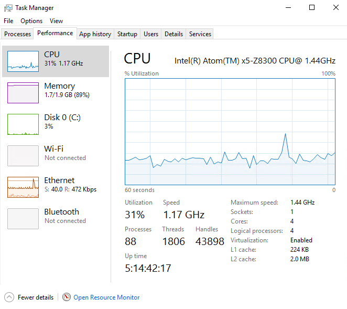Screen dimensions: 347x309
Task: Go to the Startup tab
Action: point(127,34)
